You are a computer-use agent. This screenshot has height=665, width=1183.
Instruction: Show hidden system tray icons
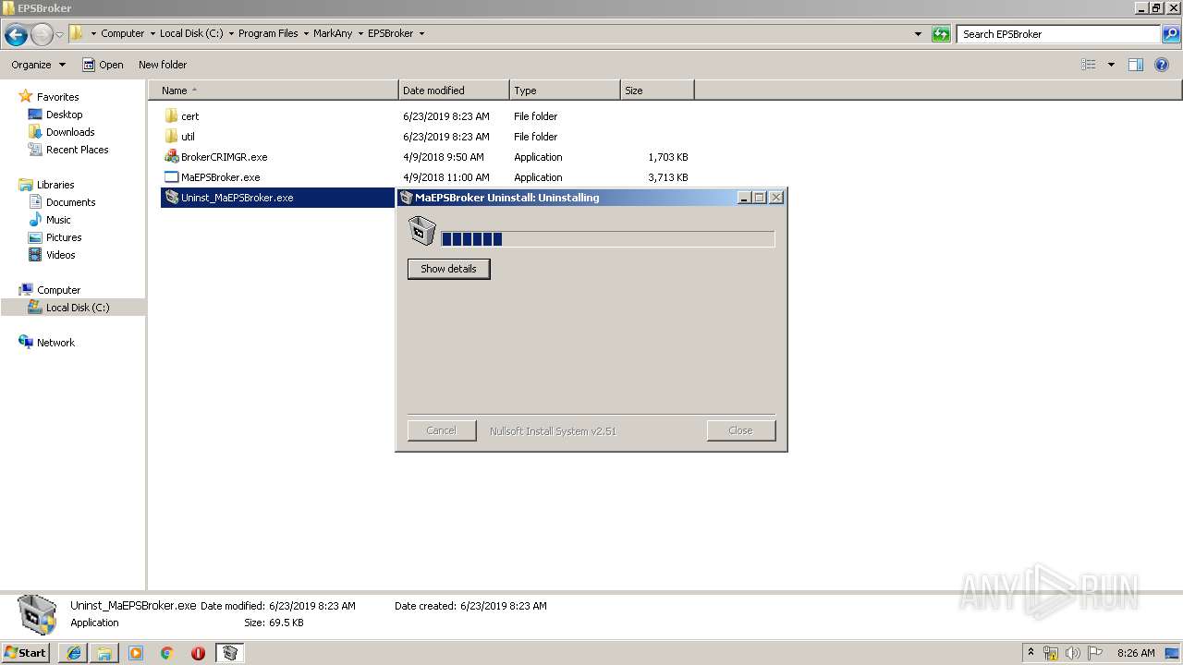pyautogui.click(x=1031, y=652)
